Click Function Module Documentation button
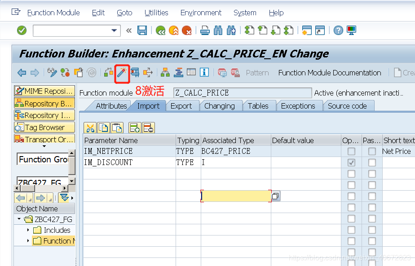This screenshot has height=266, width=415. point(330,73)
